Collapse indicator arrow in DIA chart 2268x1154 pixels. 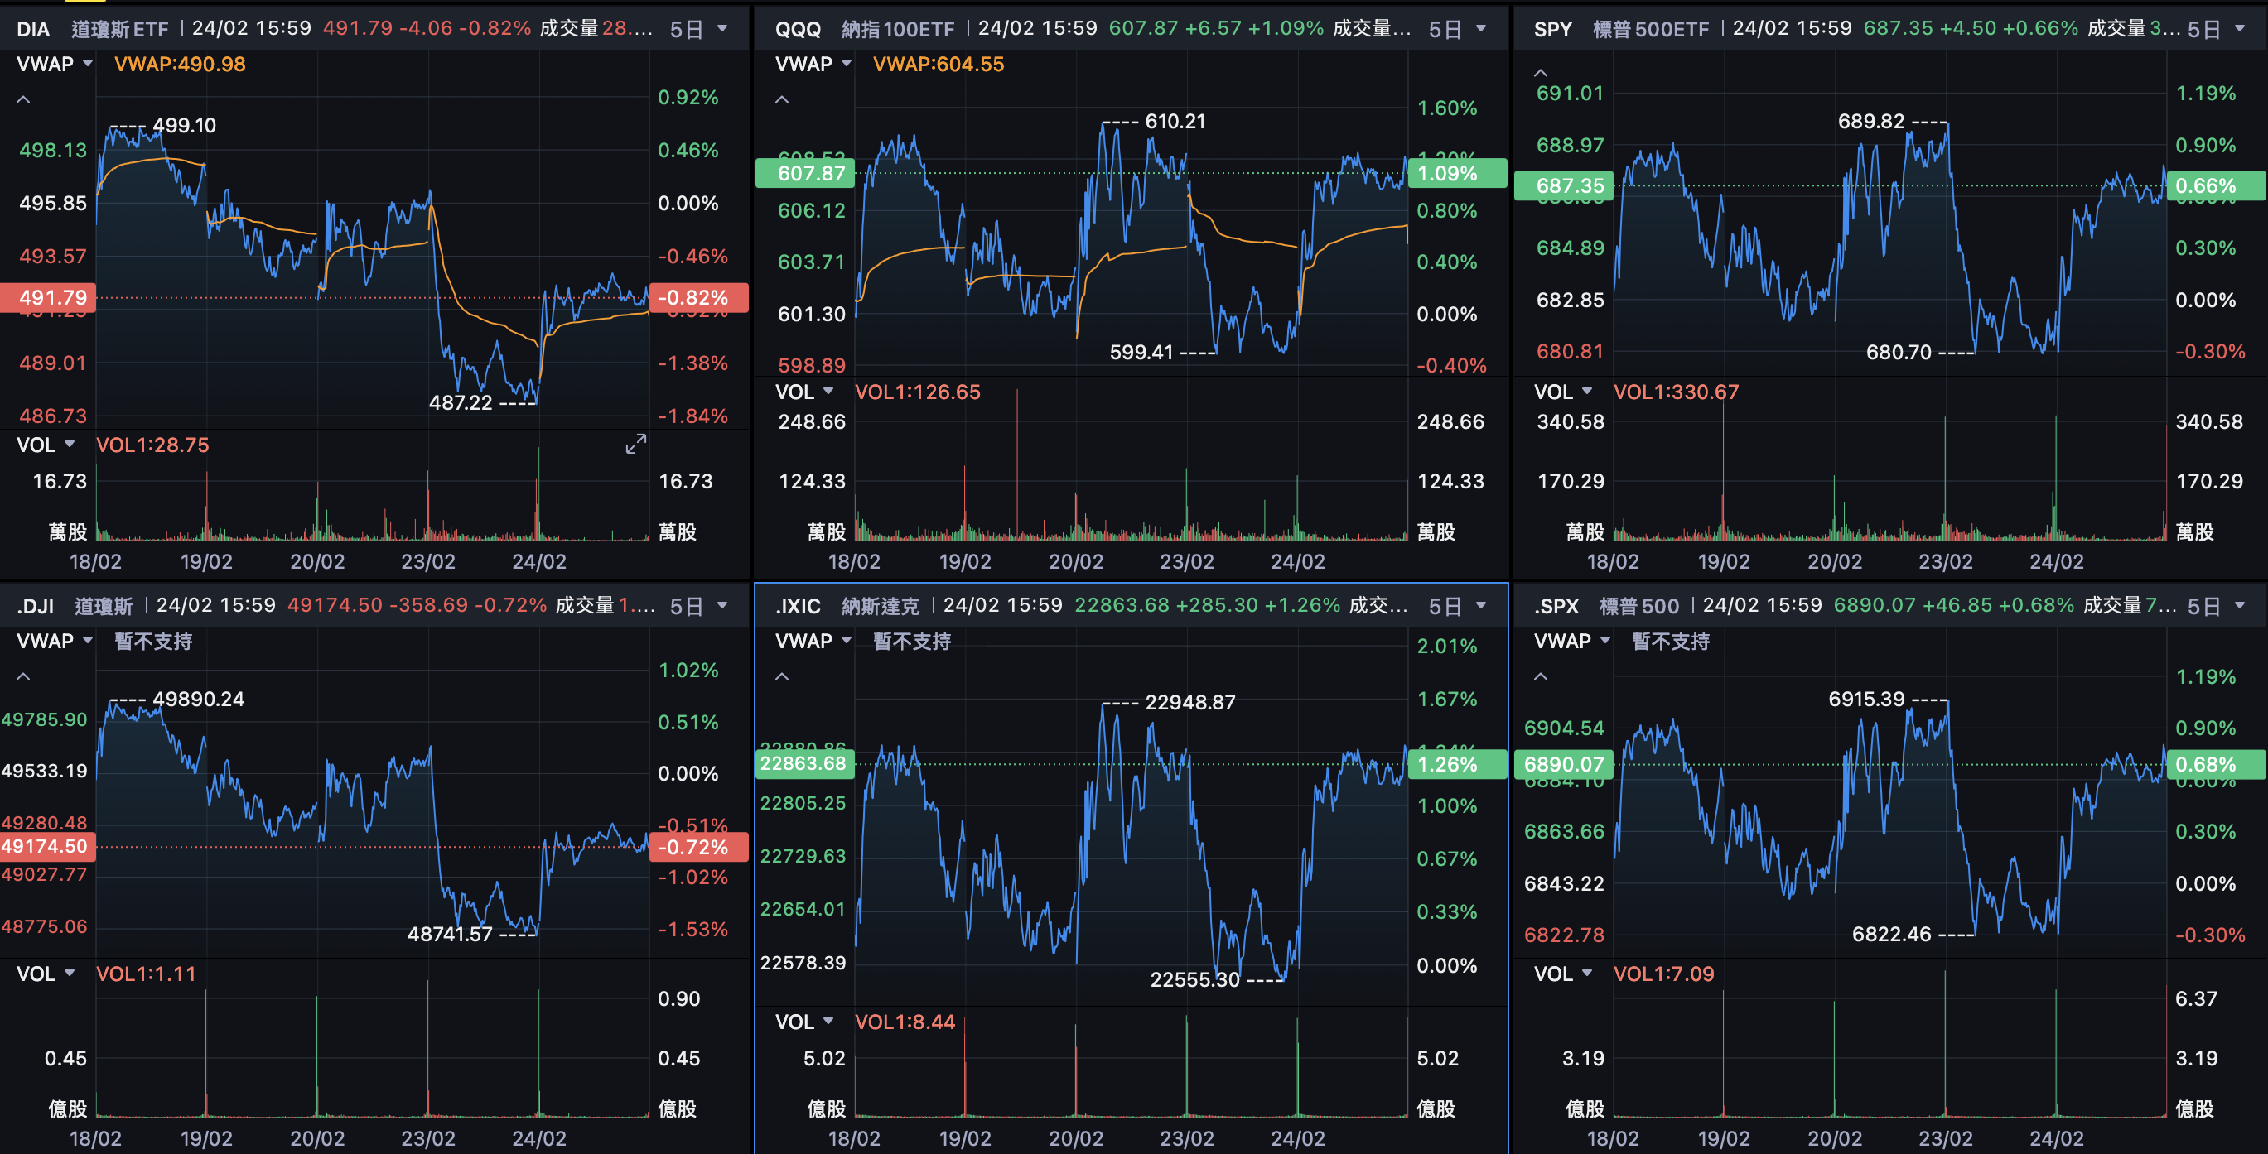point(24,100)
